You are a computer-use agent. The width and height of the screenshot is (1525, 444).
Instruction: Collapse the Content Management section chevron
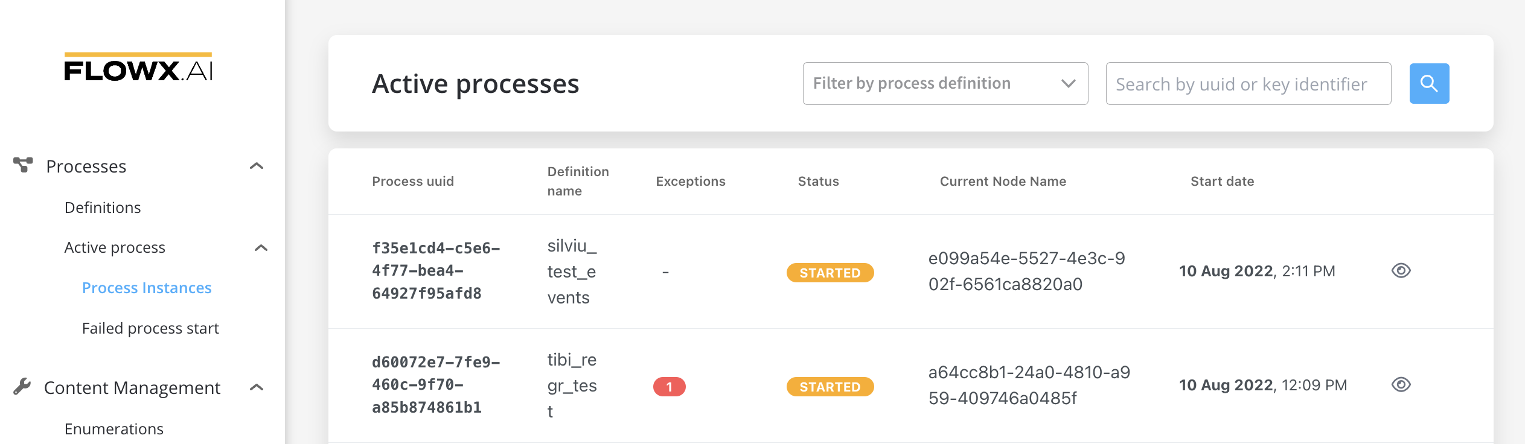[x=257, y=387]
